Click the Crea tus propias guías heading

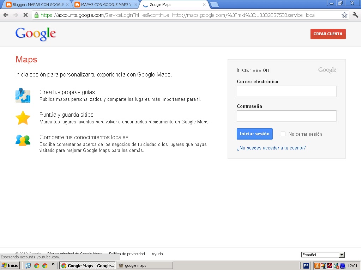point(67,92)
